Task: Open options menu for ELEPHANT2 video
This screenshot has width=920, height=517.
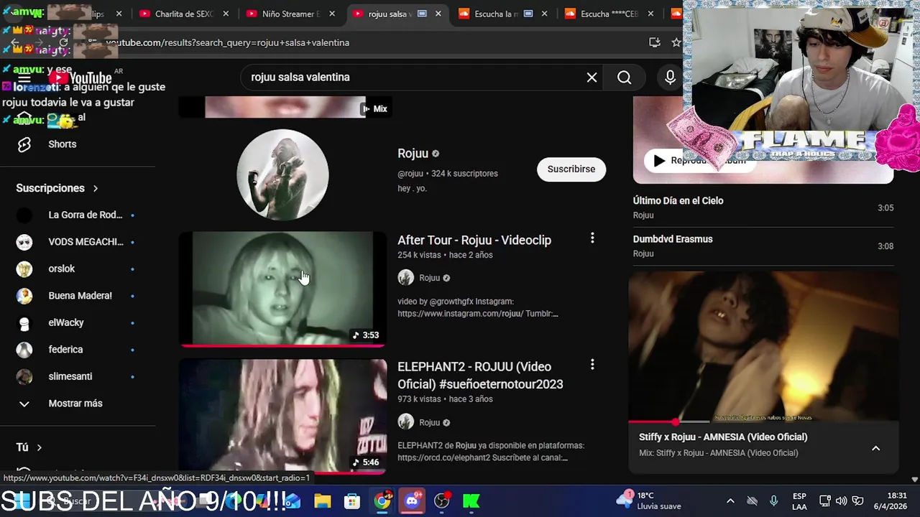Action: [592, 365]
